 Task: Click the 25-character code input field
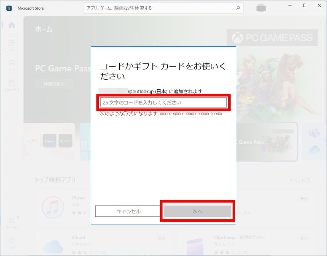pos(163,102)
